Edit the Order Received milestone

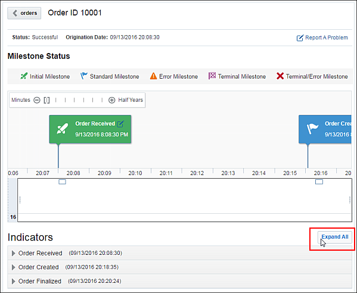(120, 124)
